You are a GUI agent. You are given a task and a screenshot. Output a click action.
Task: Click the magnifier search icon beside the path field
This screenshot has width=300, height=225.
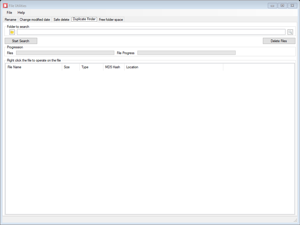[290, 32]
